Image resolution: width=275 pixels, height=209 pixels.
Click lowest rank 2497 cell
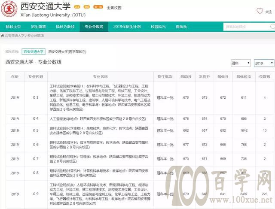(244, 194)
